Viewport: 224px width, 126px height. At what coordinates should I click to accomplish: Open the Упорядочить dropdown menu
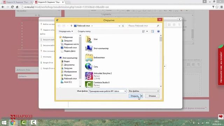pyautogui.click(x=65, y=31)
